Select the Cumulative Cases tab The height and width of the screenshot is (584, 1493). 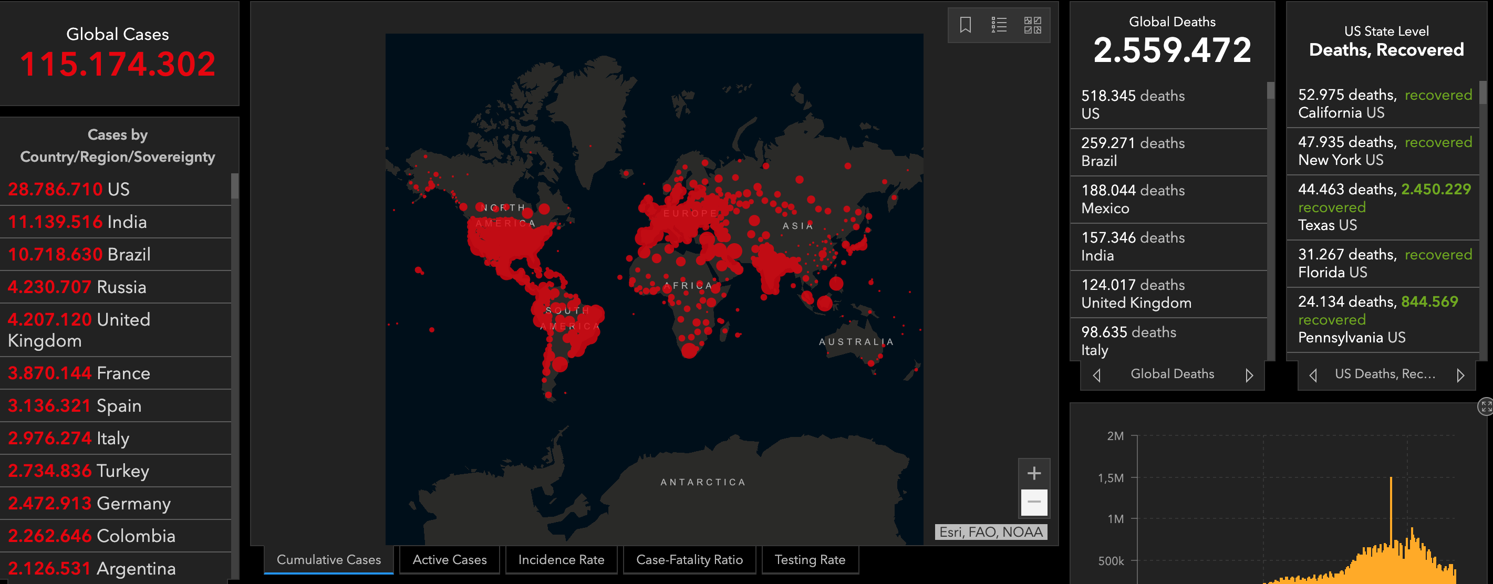click(329, 560)
